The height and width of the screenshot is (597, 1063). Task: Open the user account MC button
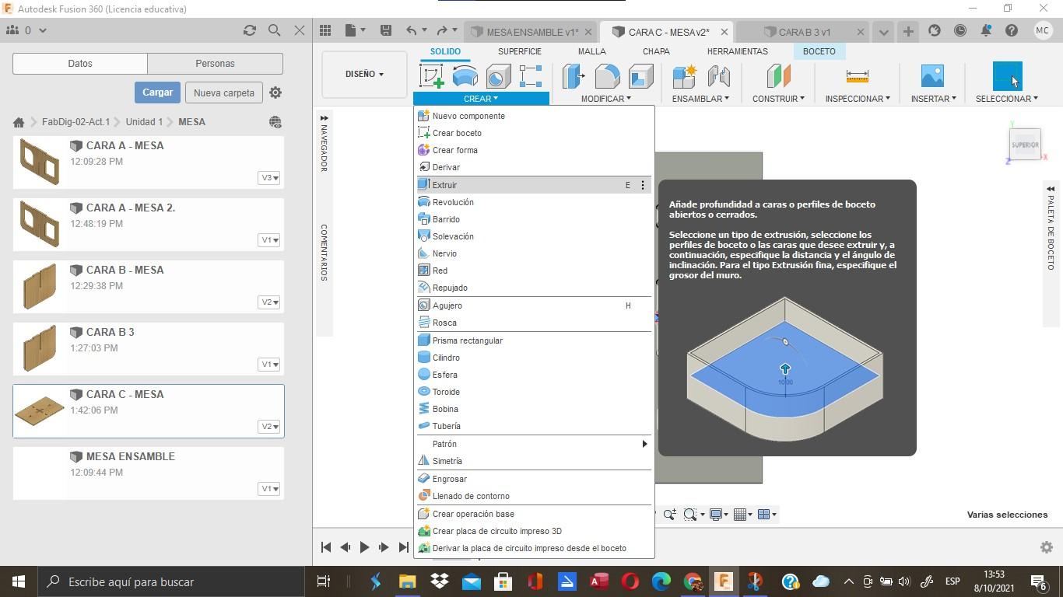[x=1043, y=30]
